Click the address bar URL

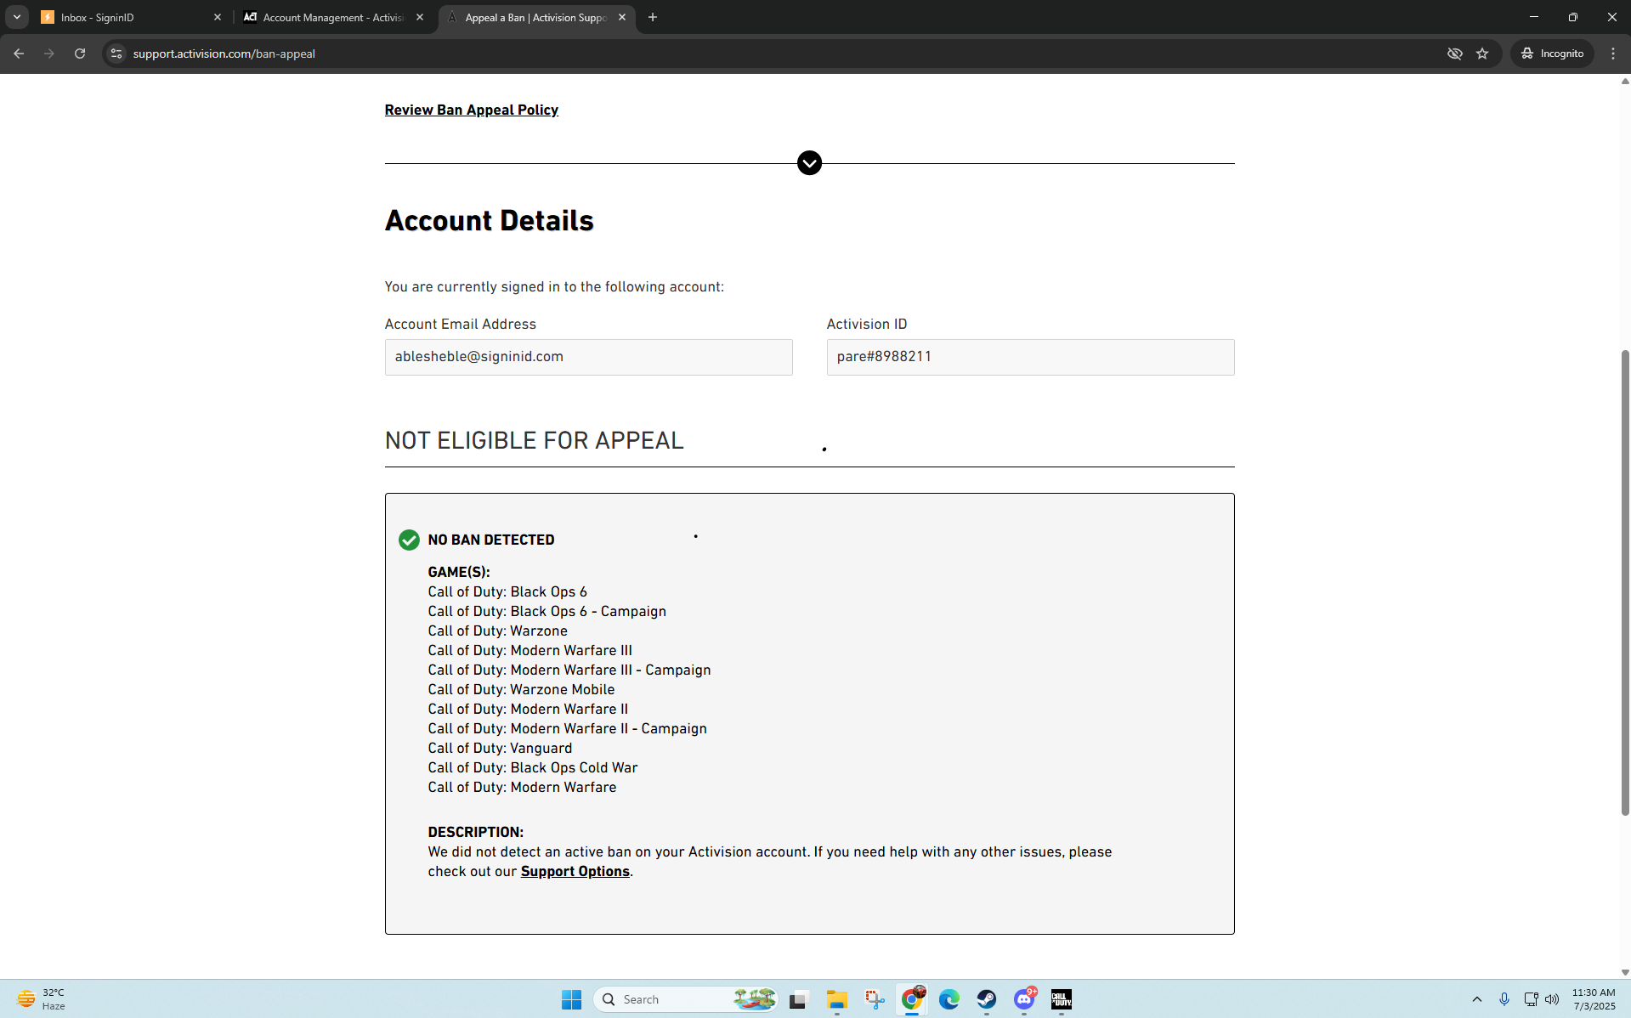[224, 54]
